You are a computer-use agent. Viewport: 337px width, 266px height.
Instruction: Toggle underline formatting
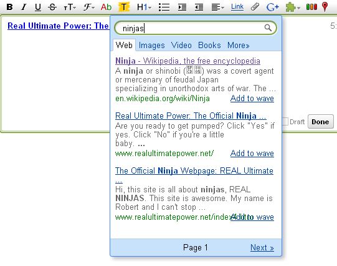pyautogui.click(x=38, y=7)
